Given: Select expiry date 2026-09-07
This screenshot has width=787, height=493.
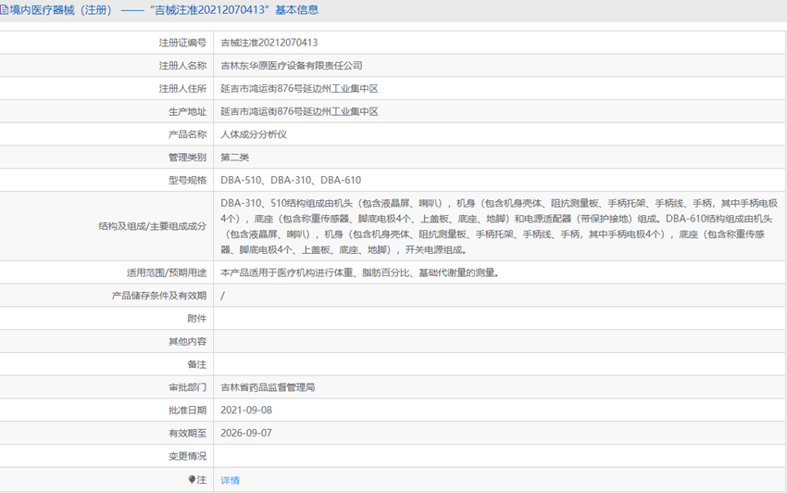Looking at the screenshot, I should [x=246, y=433].
